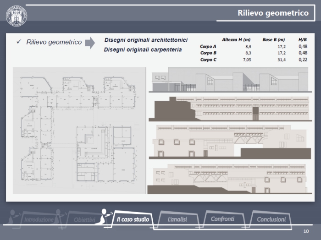Click the bottom building elevation drawing

pos(227,179)
